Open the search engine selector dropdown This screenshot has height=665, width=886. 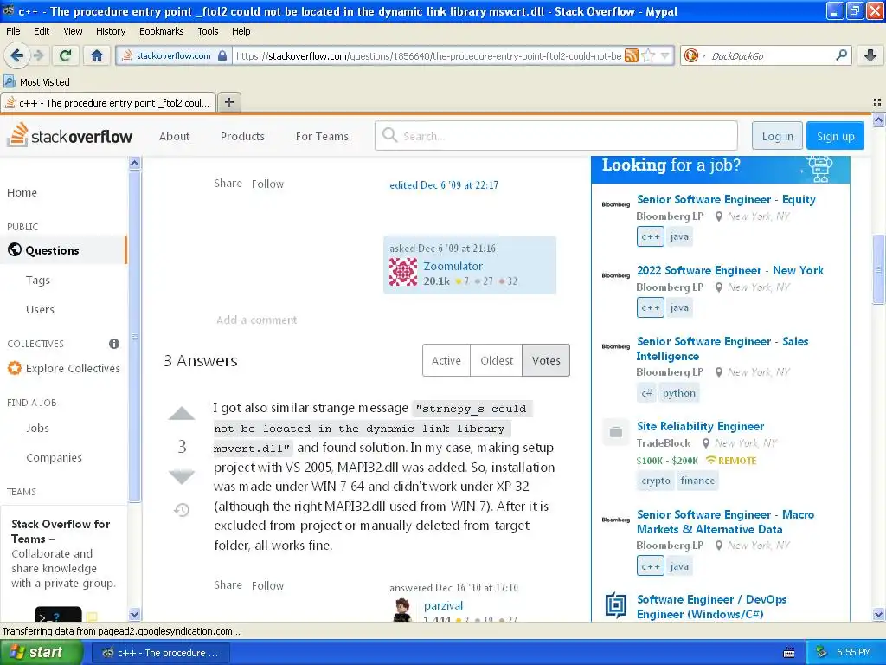[695, 55]
